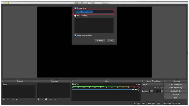The image size is (189, 106).
Task: Mute Mic/Aux with speaker icon
Action: pos(136,89)
